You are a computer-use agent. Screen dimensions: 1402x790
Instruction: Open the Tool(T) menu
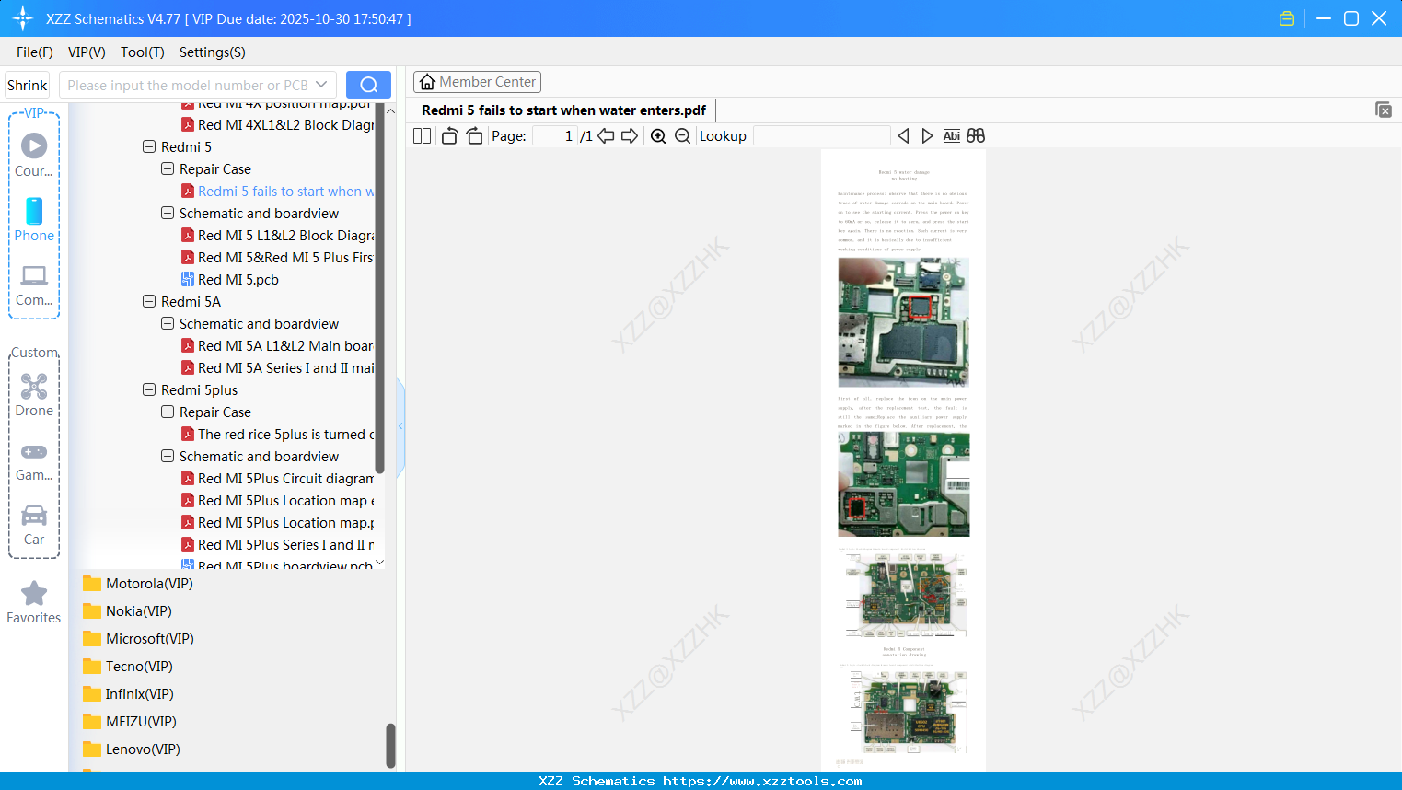143,52
